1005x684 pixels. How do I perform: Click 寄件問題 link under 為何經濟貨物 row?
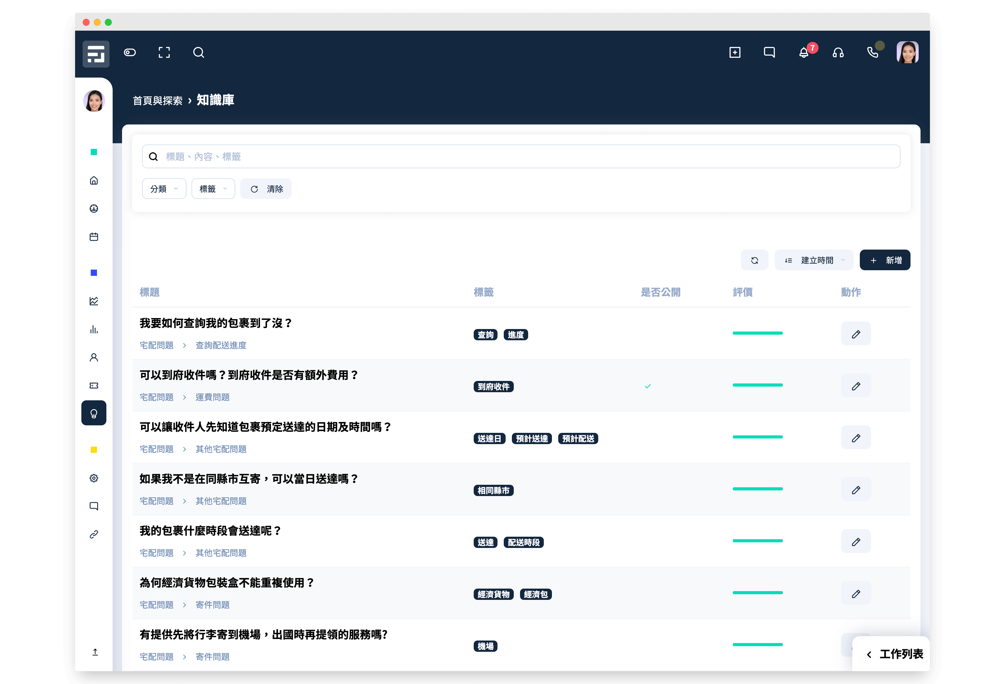(212, 605)
